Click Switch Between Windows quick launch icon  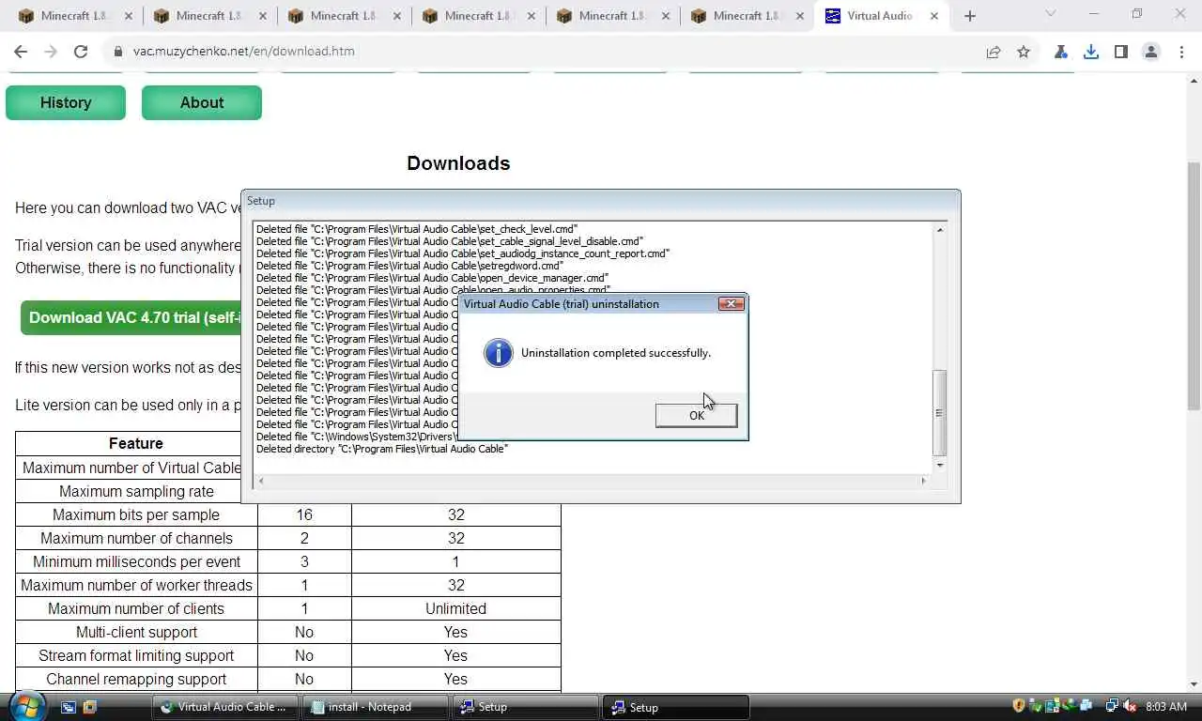[90, 707]
